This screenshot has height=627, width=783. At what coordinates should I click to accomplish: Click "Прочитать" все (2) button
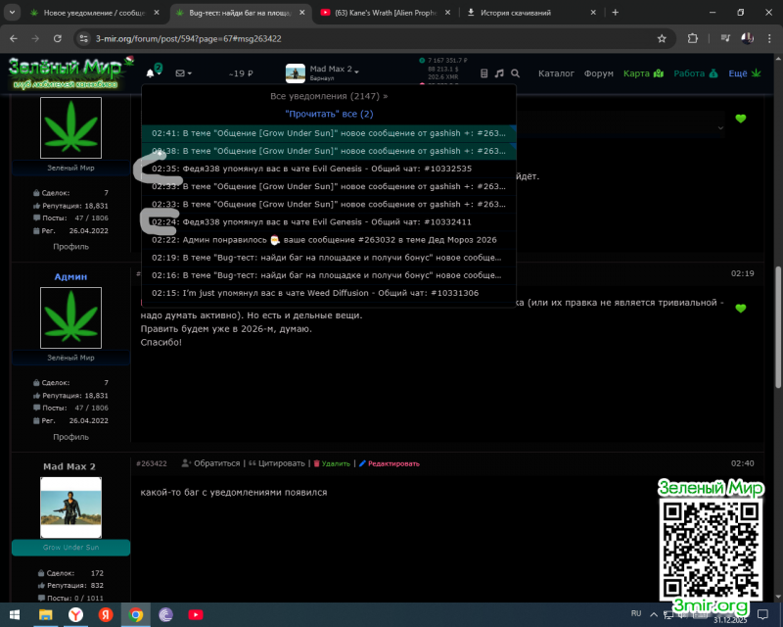point(329,115)
